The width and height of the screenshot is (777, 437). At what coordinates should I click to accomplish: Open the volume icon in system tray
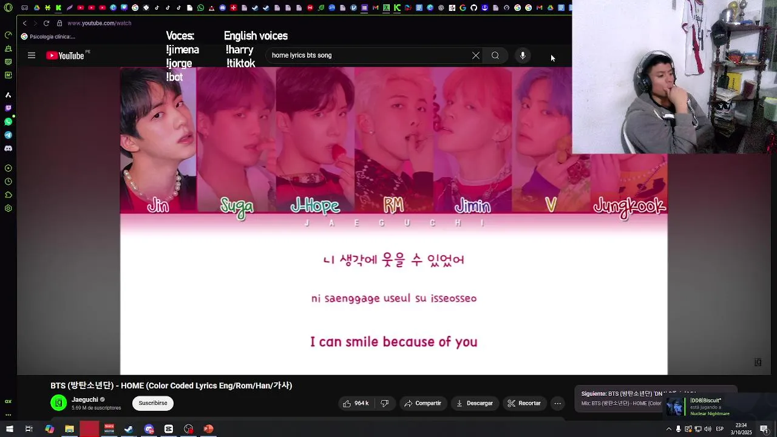708,429
